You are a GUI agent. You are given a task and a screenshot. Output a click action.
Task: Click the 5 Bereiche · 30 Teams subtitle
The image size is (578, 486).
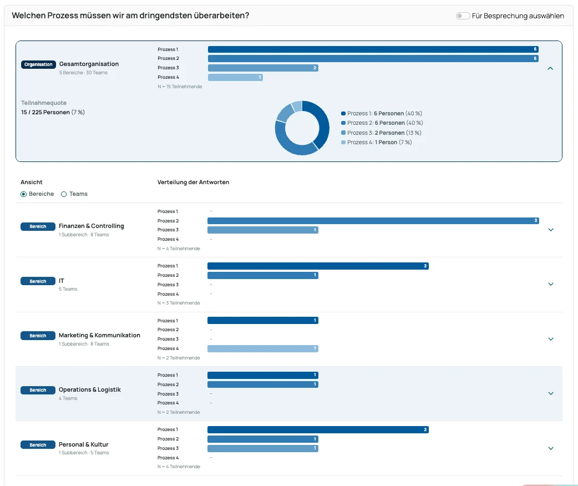[x=83, y=73]
